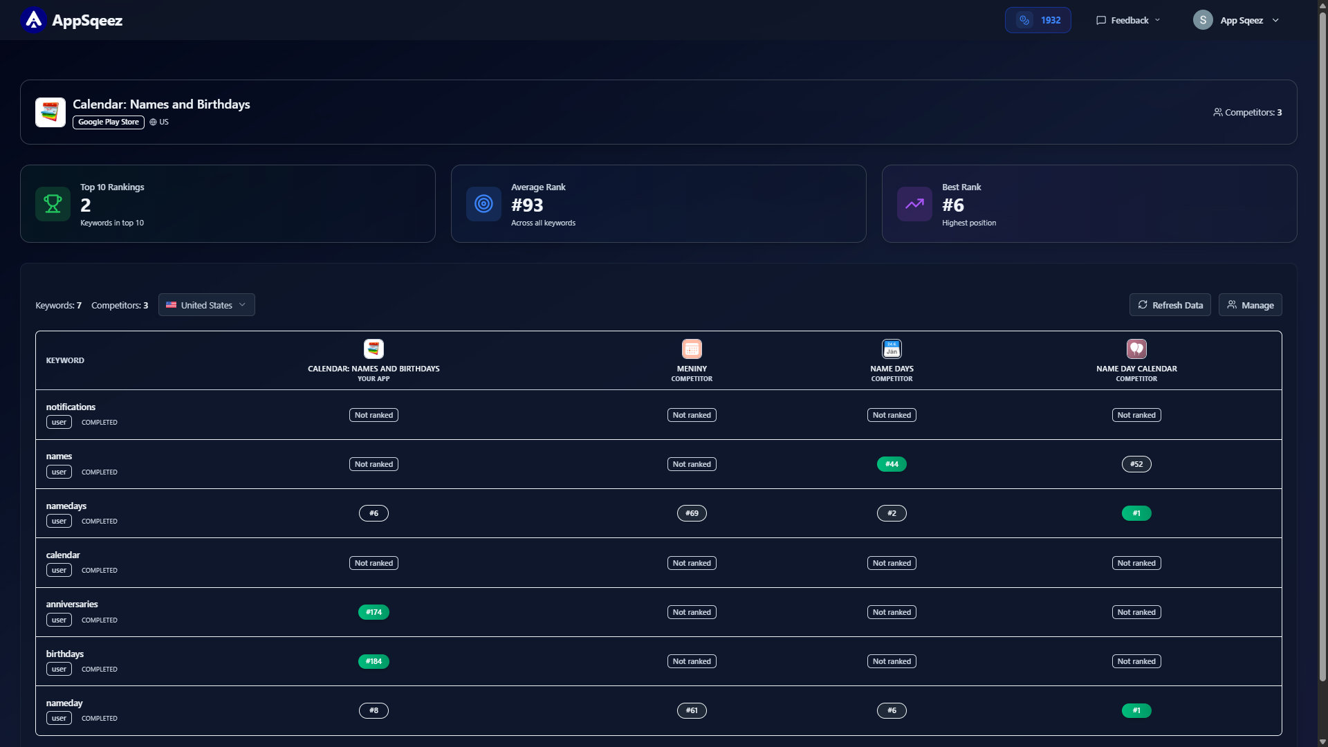Click the Calendar: Names and Birthdays app icon in the header card

click(x=50, y=112)
